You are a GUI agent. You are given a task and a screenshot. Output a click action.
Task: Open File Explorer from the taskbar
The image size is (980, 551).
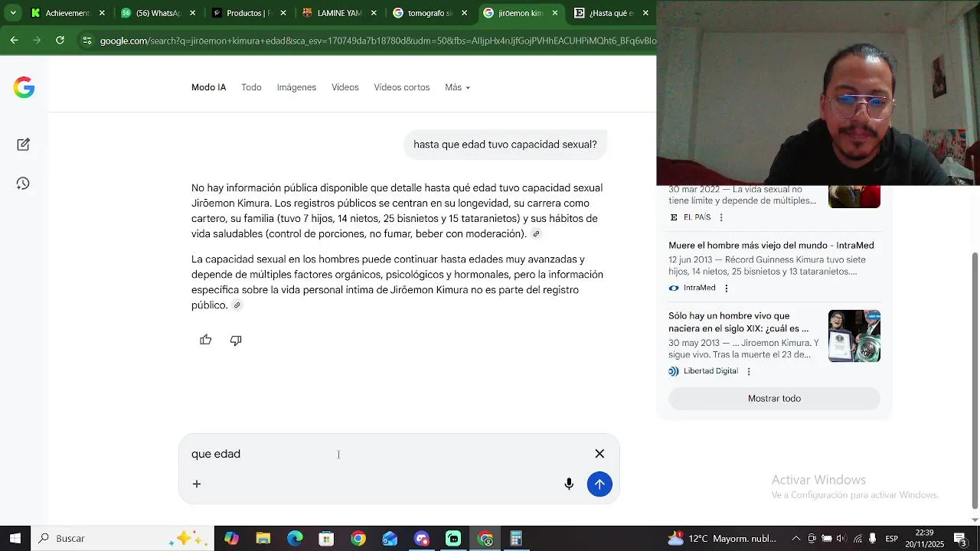[x=263, y=538]
